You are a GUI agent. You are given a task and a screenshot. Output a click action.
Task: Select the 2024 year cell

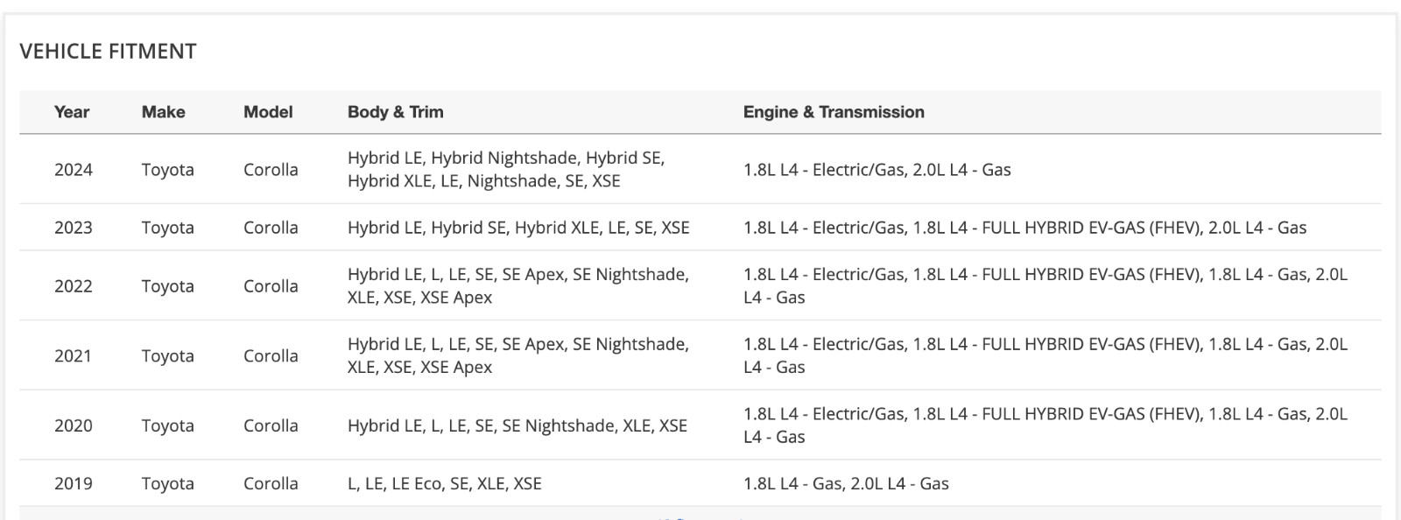(x=74, y=170)
